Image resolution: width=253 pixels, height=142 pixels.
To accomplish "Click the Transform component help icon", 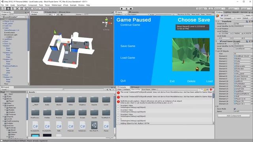I will coord(247,21).
